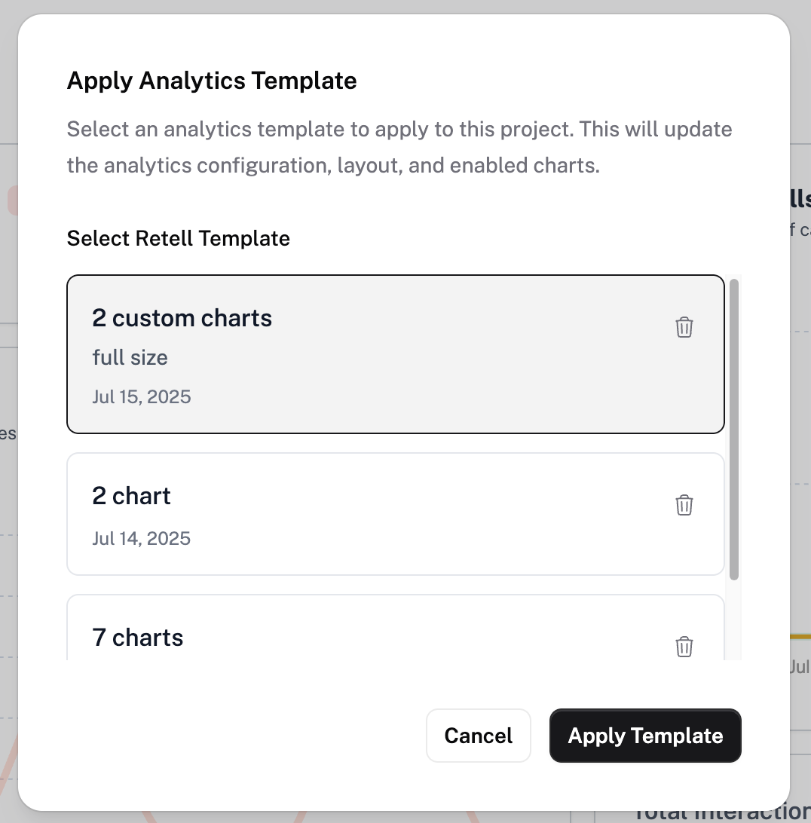
Task: Click the "Apply Analytics Template" heading
Action: 212,81
